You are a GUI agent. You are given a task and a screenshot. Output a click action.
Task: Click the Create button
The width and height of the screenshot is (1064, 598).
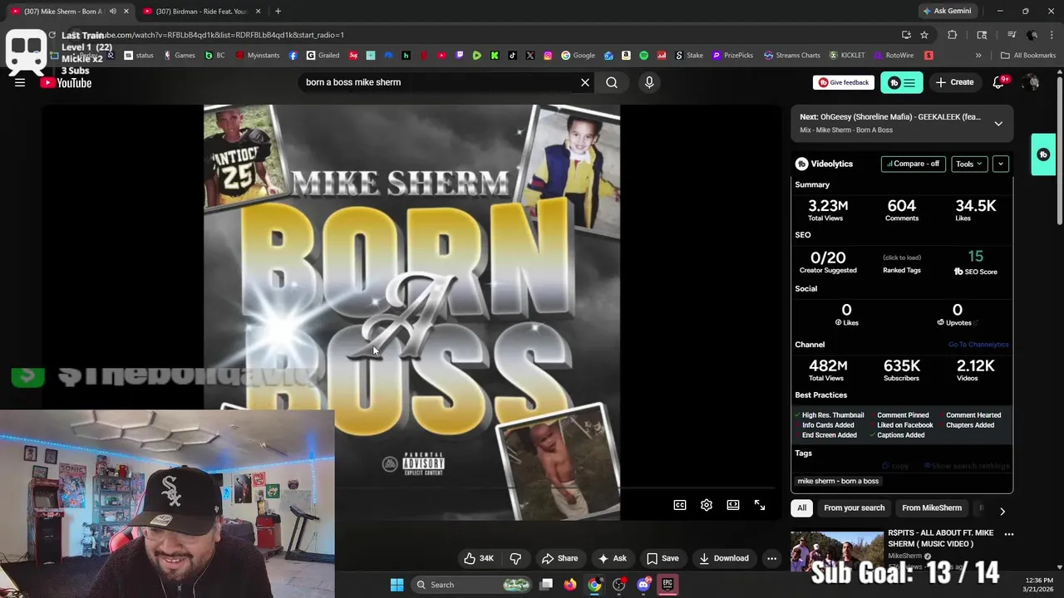click(954, 82)
